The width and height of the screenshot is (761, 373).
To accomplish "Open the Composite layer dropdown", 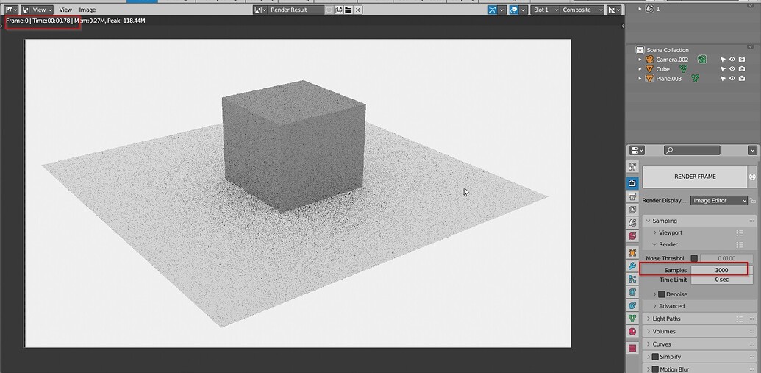I will pos(582,10).
